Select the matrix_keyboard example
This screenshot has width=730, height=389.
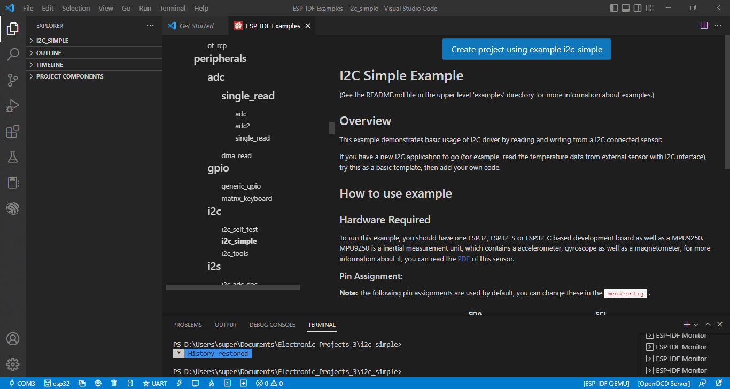pyautogui.click(x=247, y=198)
